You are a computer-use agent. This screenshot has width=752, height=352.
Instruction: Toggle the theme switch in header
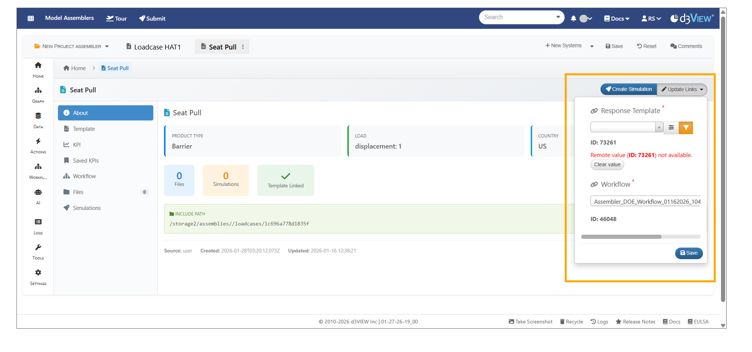[x=585, y=19]
